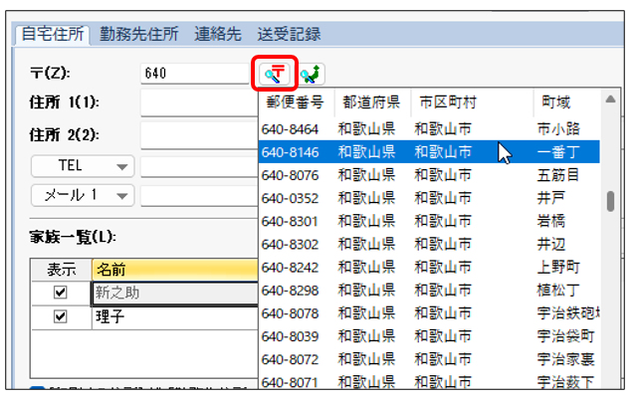Switch to the 勤務先住所 tab
The width and height of the screenshot is (637, 402).
(138, 34)
